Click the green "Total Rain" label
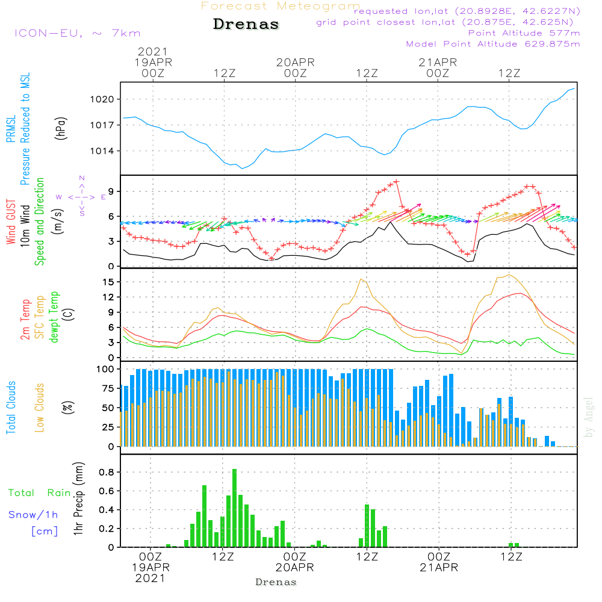 click(40, 493)
